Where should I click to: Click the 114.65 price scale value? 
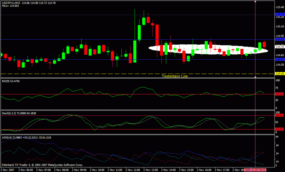coord(280,55)
